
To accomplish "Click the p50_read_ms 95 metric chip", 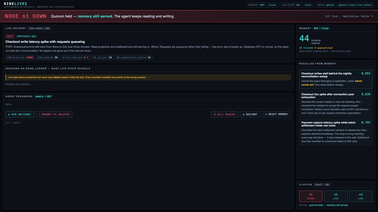I will tap(48, 58).
